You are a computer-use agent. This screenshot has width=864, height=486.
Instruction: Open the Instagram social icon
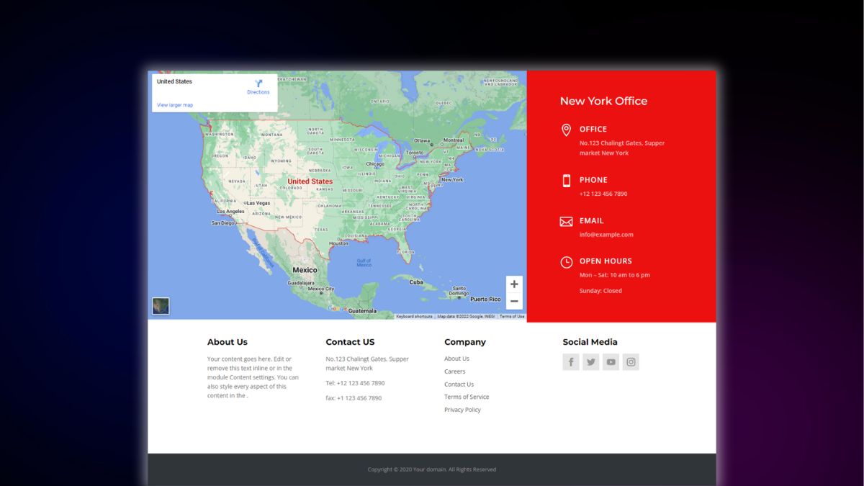point(631,362)
